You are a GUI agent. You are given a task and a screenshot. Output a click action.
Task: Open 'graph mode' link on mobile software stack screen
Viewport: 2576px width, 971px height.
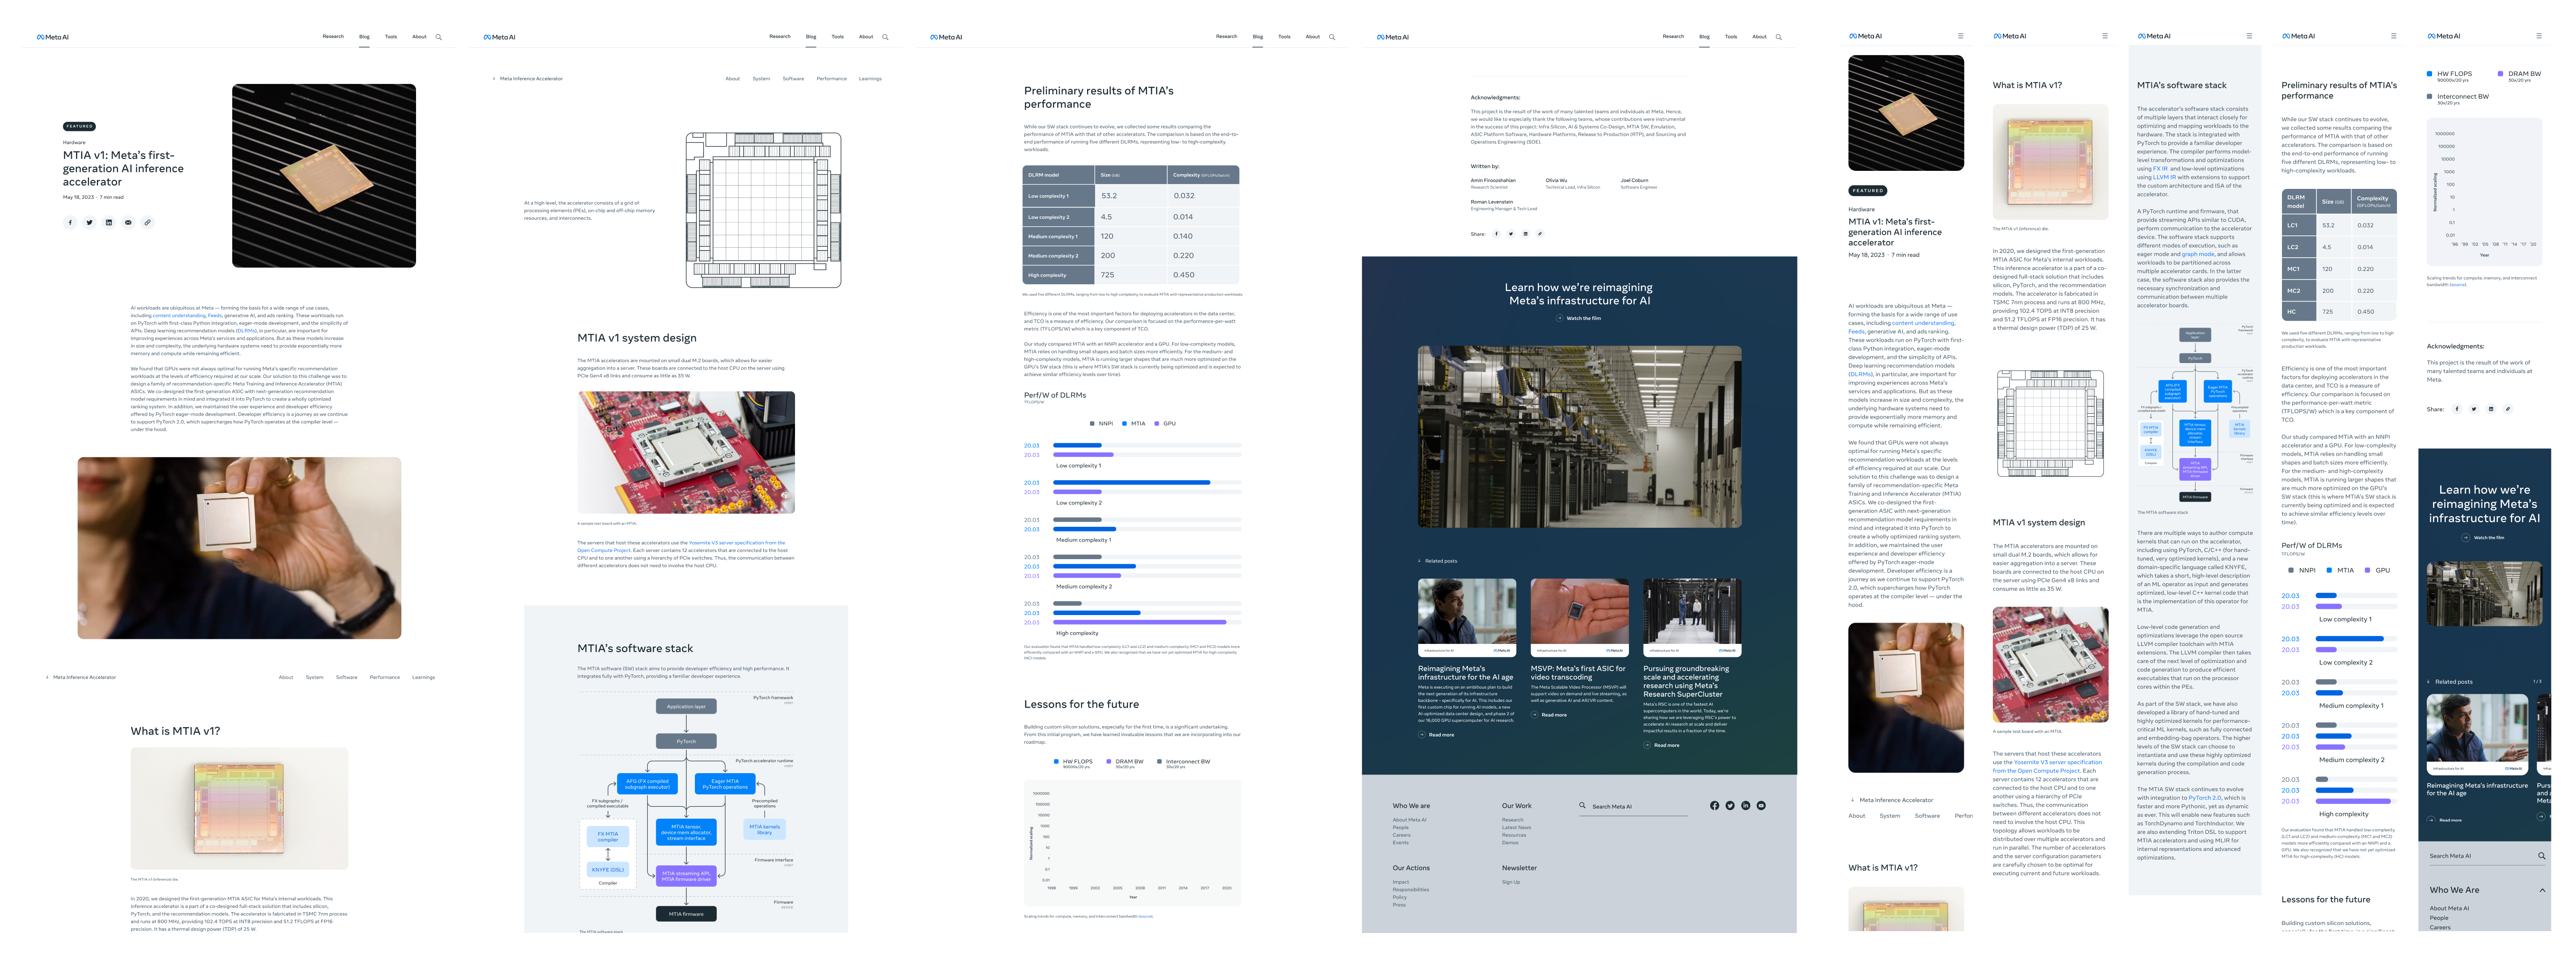[2197, 255]
